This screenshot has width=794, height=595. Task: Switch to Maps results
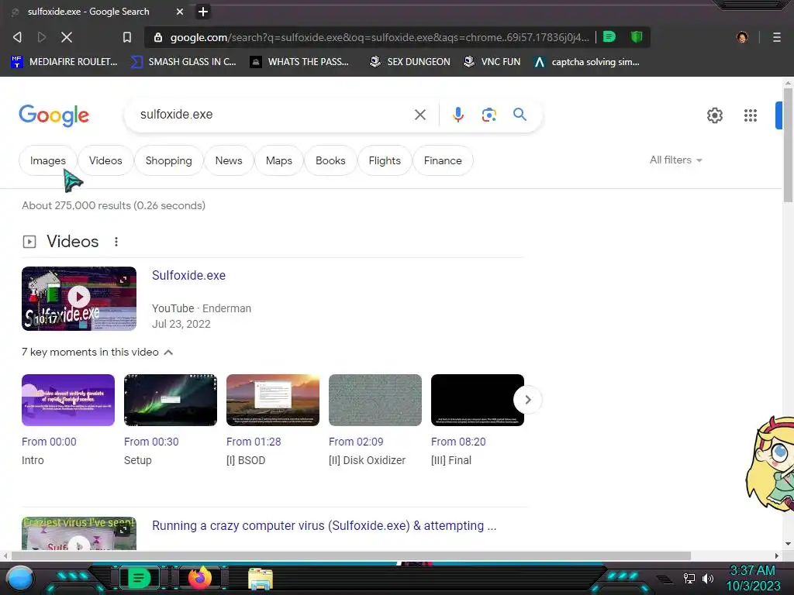pos(279,160)
